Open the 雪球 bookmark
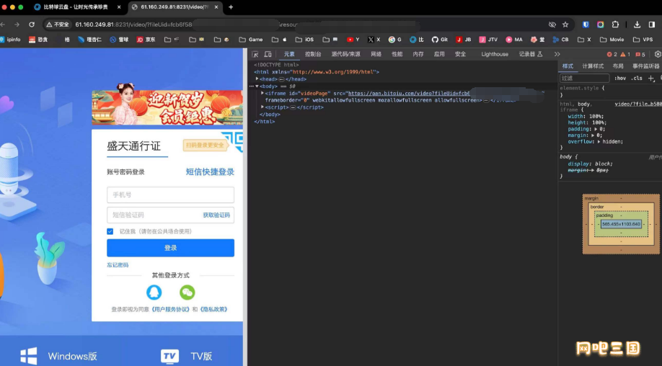Image resolution: width=662 pixels, height=366 pixels. coord(119,40)
